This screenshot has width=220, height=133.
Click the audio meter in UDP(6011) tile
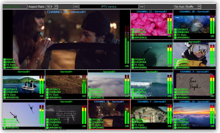click(x=84, y=84)
